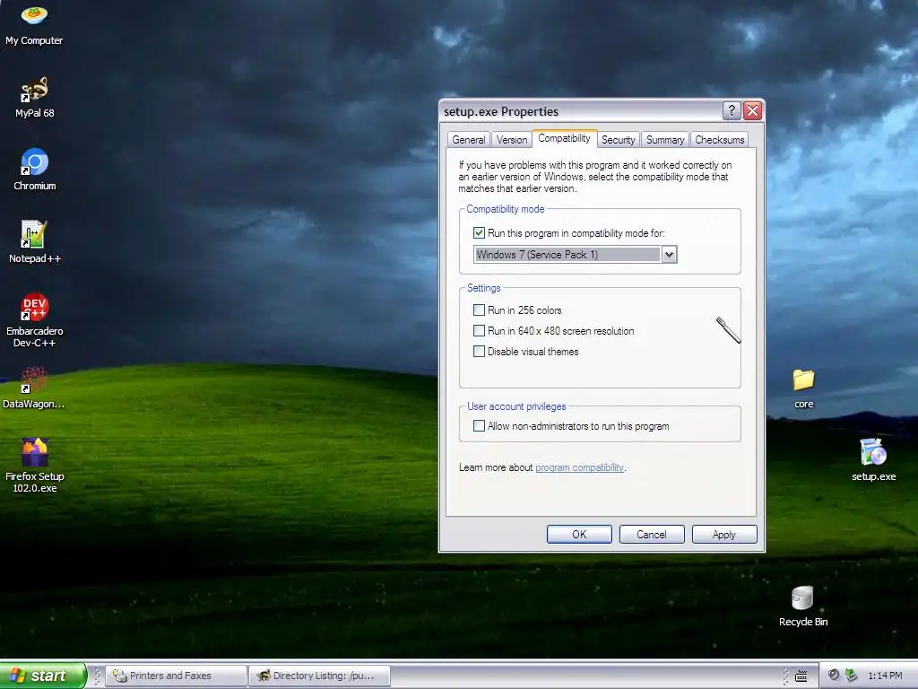Switch to Printers and Faxes taskbar window
This screenshot has height=689, width=918.
(x=176, y=676)
